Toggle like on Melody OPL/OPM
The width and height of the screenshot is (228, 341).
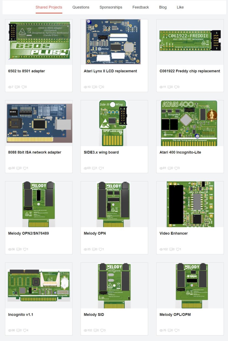tap(177, 330)
